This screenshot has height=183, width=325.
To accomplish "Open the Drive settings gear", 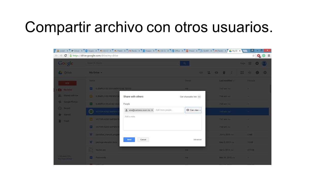I will coord(265,72).
